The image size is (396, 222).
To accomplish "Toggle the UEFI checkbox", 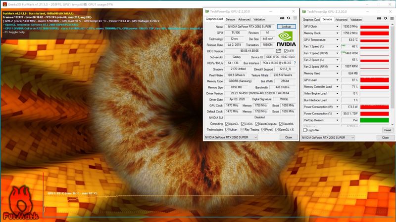I will coord(286,51).
